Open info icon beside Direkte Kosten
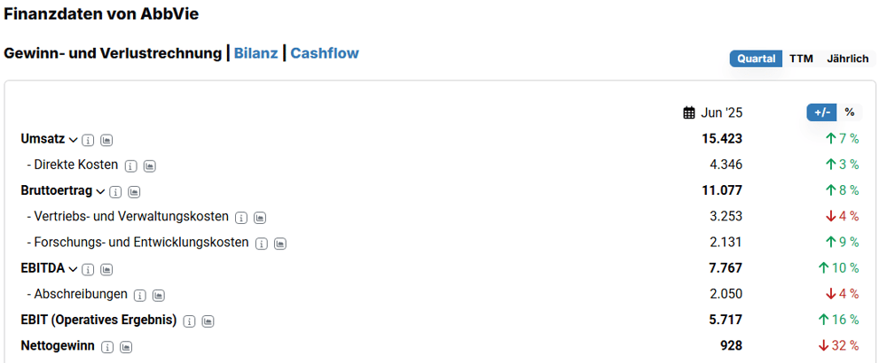887x363 pixels. tap(131, 166)
